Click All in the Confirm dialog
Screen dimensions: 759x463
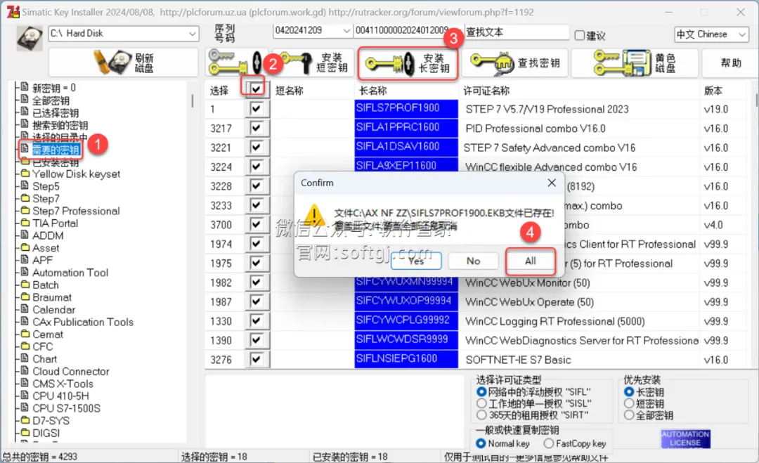coord(531,261)
